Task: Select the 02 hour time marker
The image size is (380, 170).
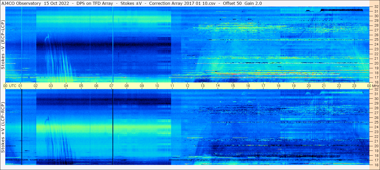Action: point(36,86)
